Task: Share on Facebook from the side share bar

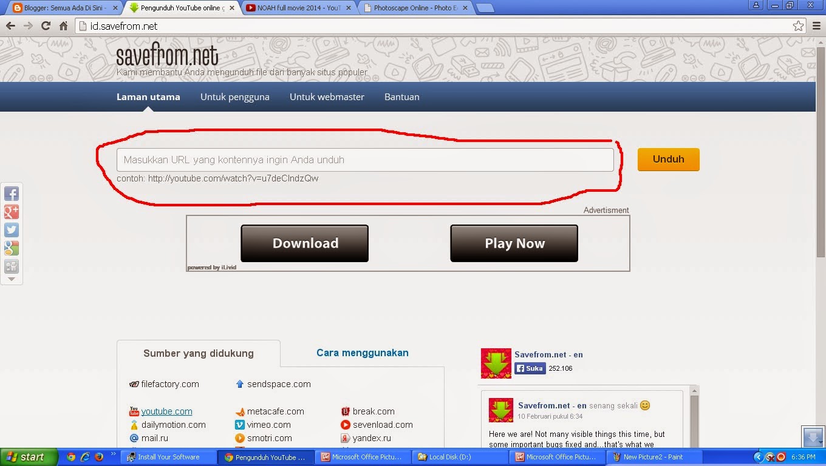Action: [x=12, y=194]
